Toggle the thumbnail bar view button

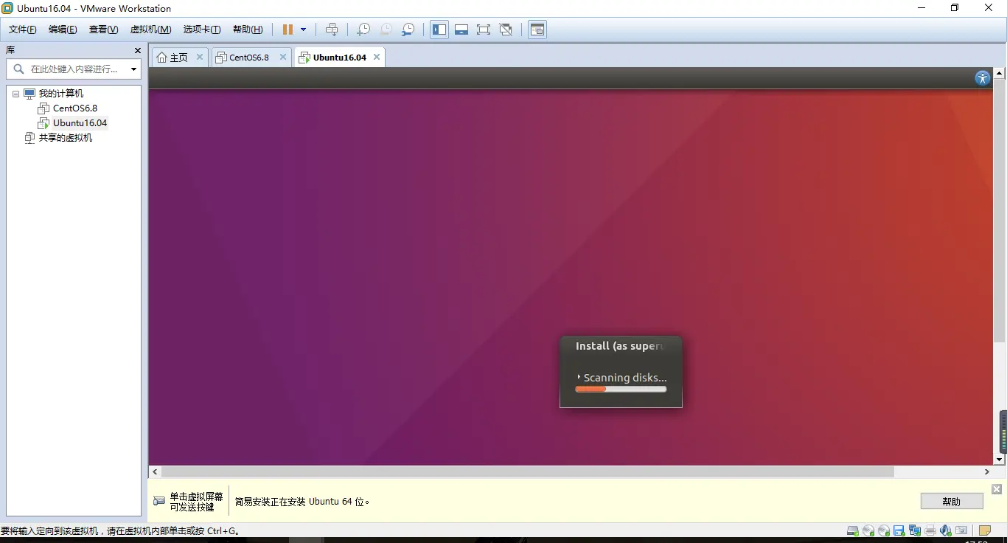pos(461,30)
